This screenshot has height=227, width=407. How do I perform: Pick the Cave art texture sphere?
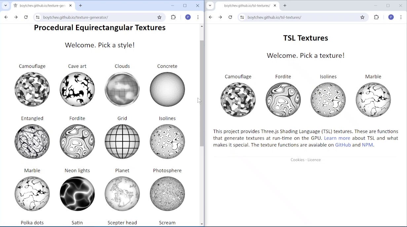click(x=77, y=89)
